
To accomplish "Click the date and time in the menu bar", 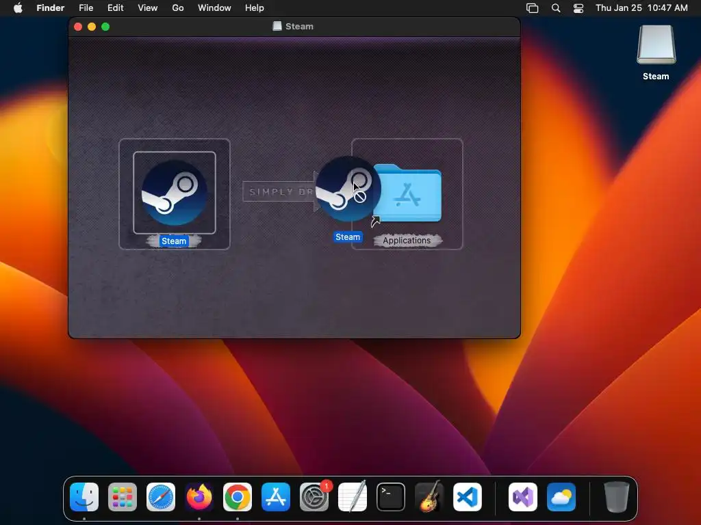I will 641,8.
